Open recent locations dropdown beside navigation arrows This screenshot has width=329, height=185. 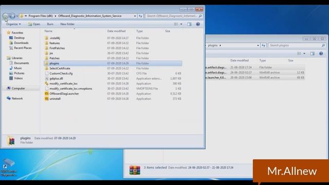tap(17, 16)
